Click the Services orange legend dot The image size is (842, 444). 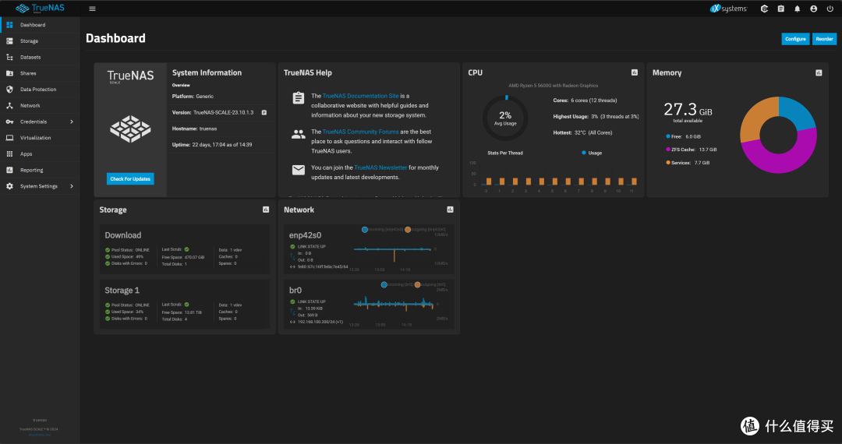coord(668,163)
